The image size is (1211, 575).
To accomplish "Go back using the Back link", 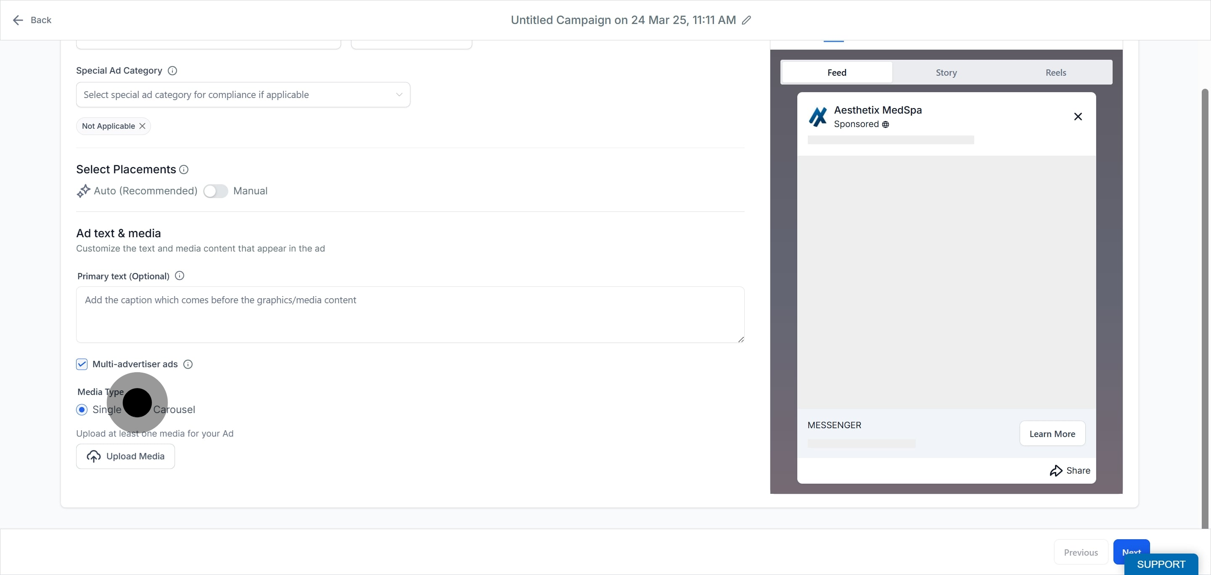I will pos(32,20).
